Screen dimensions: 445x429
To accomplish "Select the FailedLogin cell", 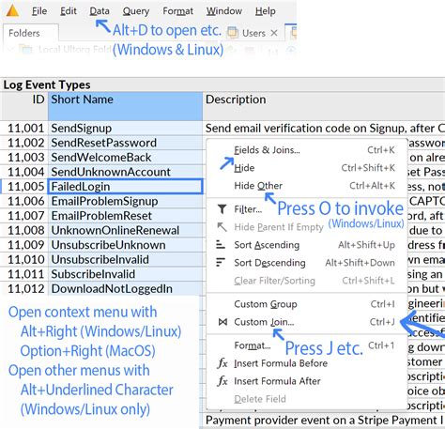I will click(125, 187).
